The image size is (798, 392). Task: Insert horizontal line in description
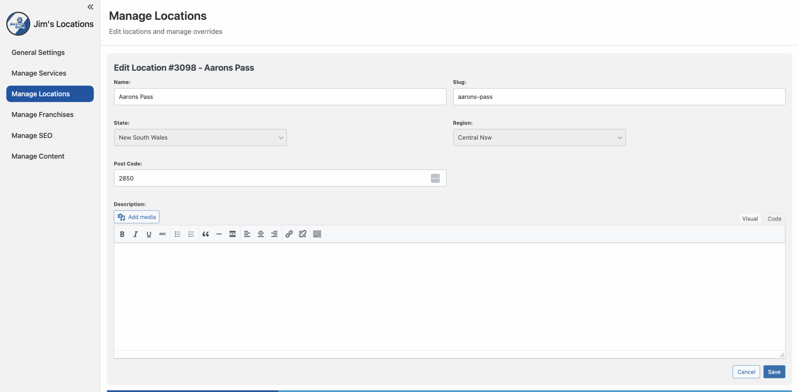219,234
